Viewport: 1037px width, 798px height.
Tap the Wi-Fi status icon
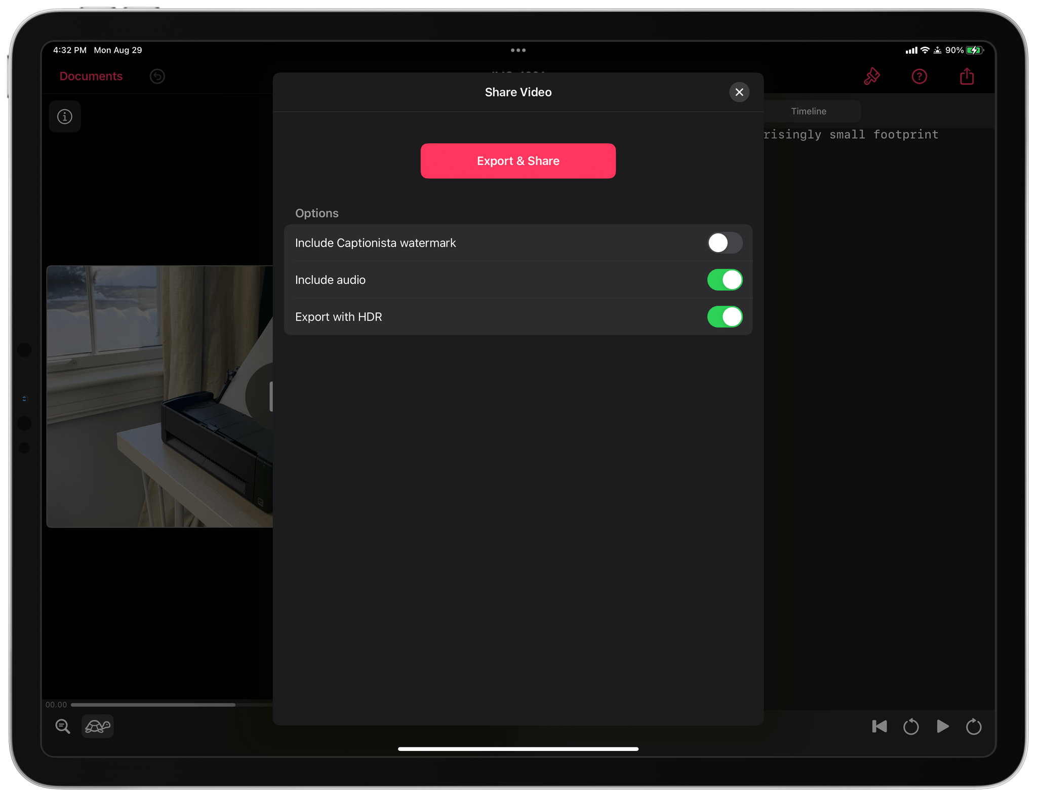tap(925, 50)
